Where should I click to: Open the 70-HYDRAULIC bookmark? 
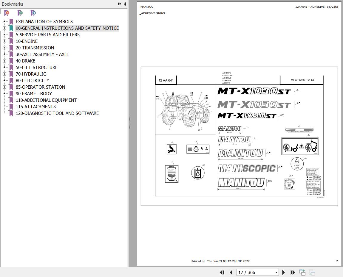31,74
